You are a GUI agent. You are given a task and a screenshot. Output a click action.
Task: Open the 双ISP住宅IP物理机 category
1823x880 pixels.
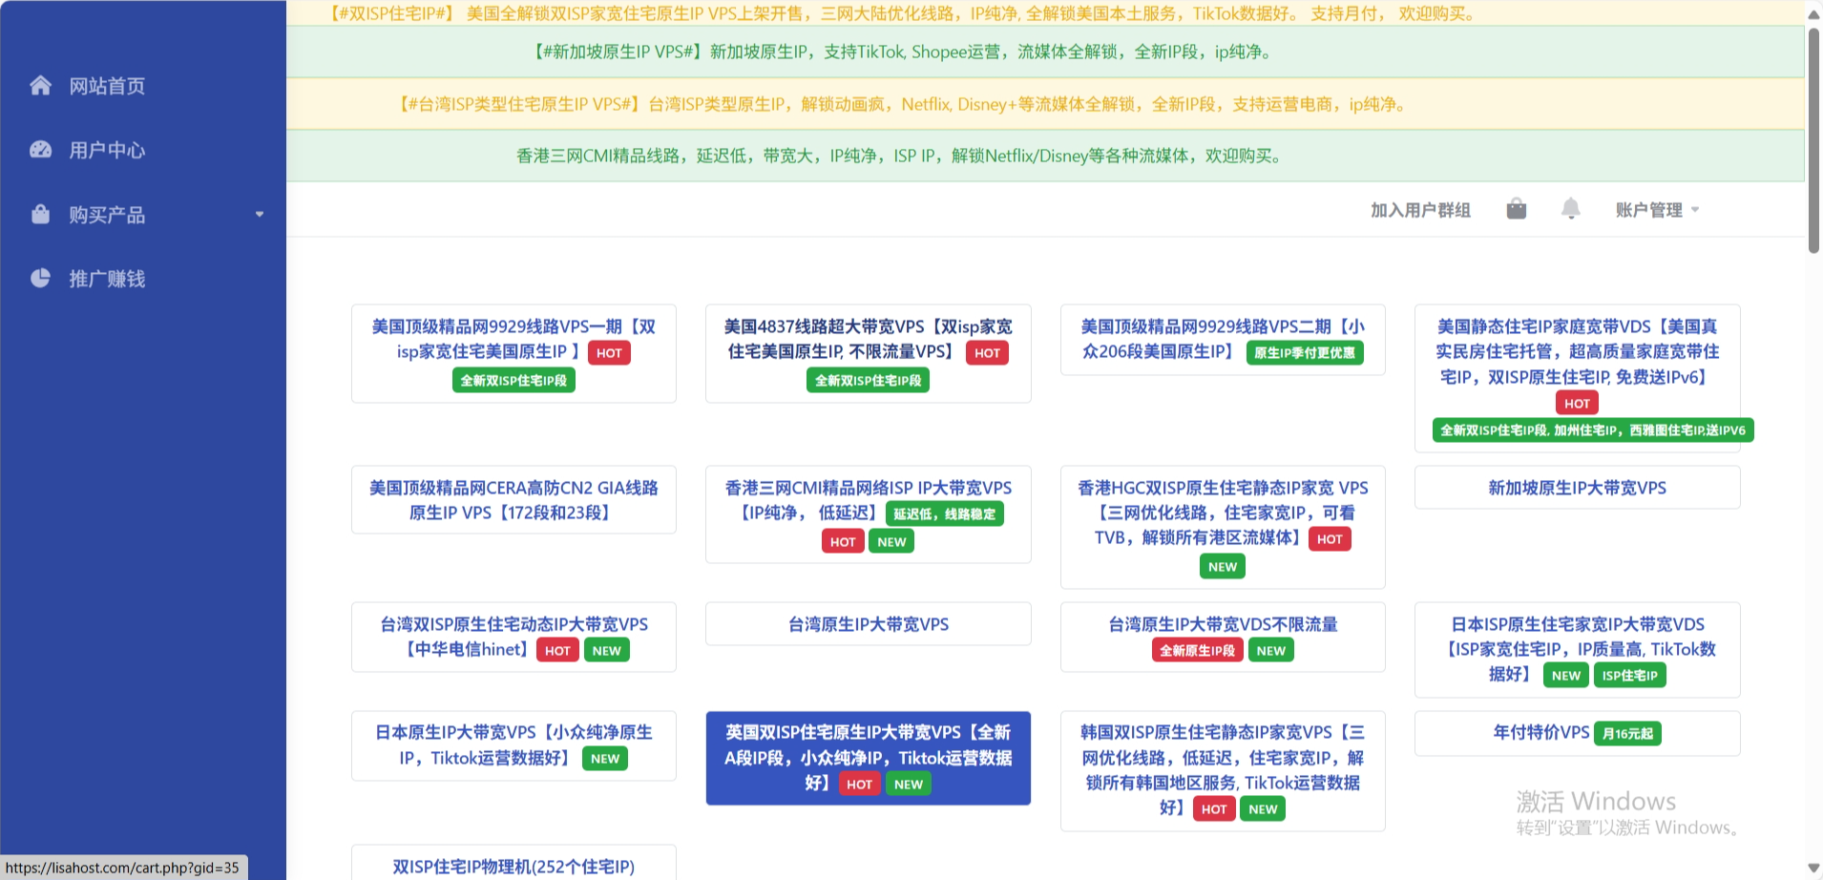coord(513,866)
